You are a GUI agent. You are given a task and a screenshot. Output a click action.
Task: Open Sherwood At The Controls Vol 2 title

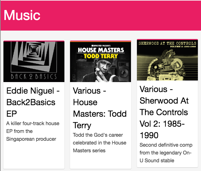pyautogui.click(x=164, y=112)
